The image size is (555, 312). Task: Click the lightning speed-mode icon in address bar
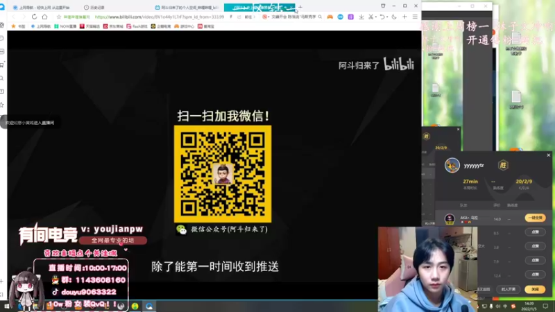pyautogui.click(x=231, y=17)
